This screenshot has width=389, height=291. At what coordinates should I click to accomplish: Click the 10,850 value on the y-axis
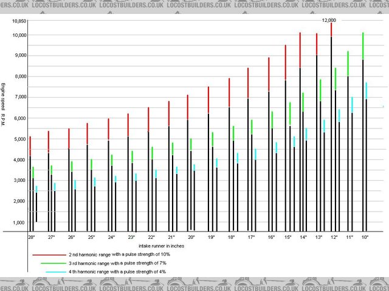tap(18, 21)
